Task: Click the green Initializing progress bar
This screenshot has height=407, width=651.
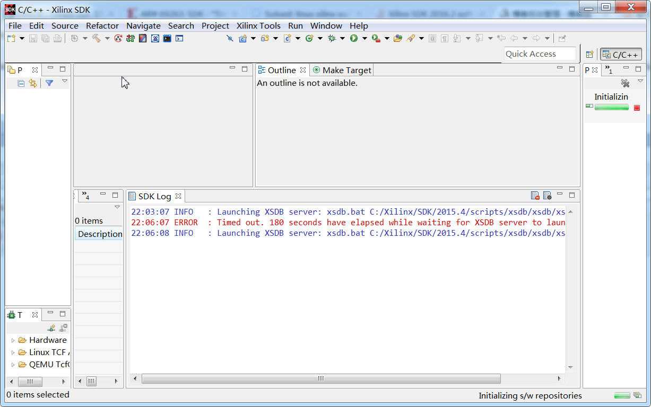Action: 611,107
